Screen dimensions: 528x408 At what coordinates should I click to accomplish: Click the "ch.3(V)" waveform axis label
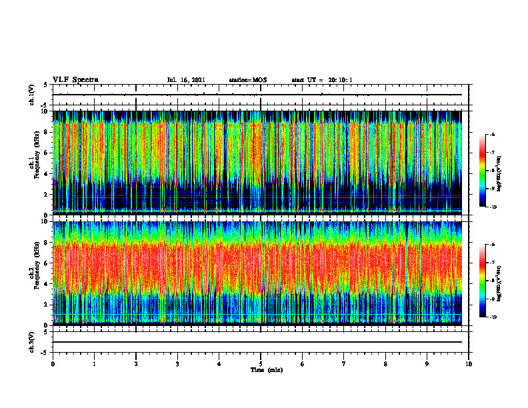tap(32, 342)
